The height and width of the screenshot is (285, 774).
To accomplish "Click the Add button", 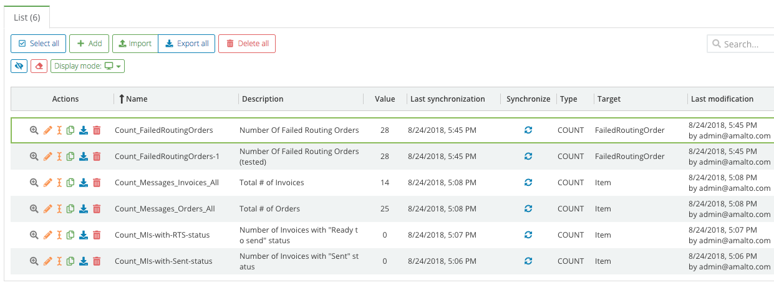I will pos(89,44).
